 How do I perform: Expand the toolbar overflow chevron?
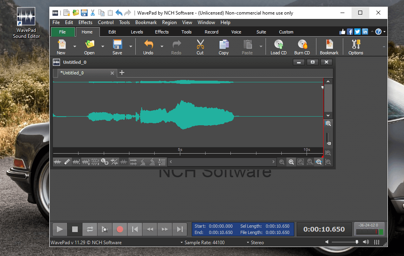click(x=384, y=47)
